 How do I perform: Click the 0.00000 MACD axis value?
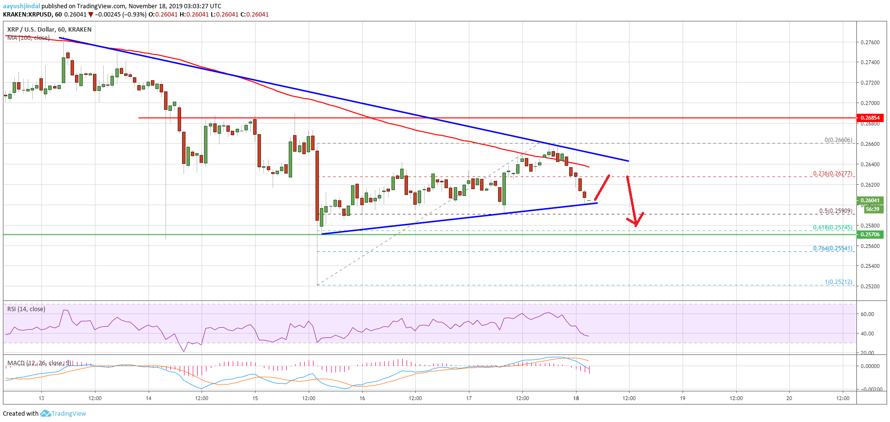click(x=870, y=366)
